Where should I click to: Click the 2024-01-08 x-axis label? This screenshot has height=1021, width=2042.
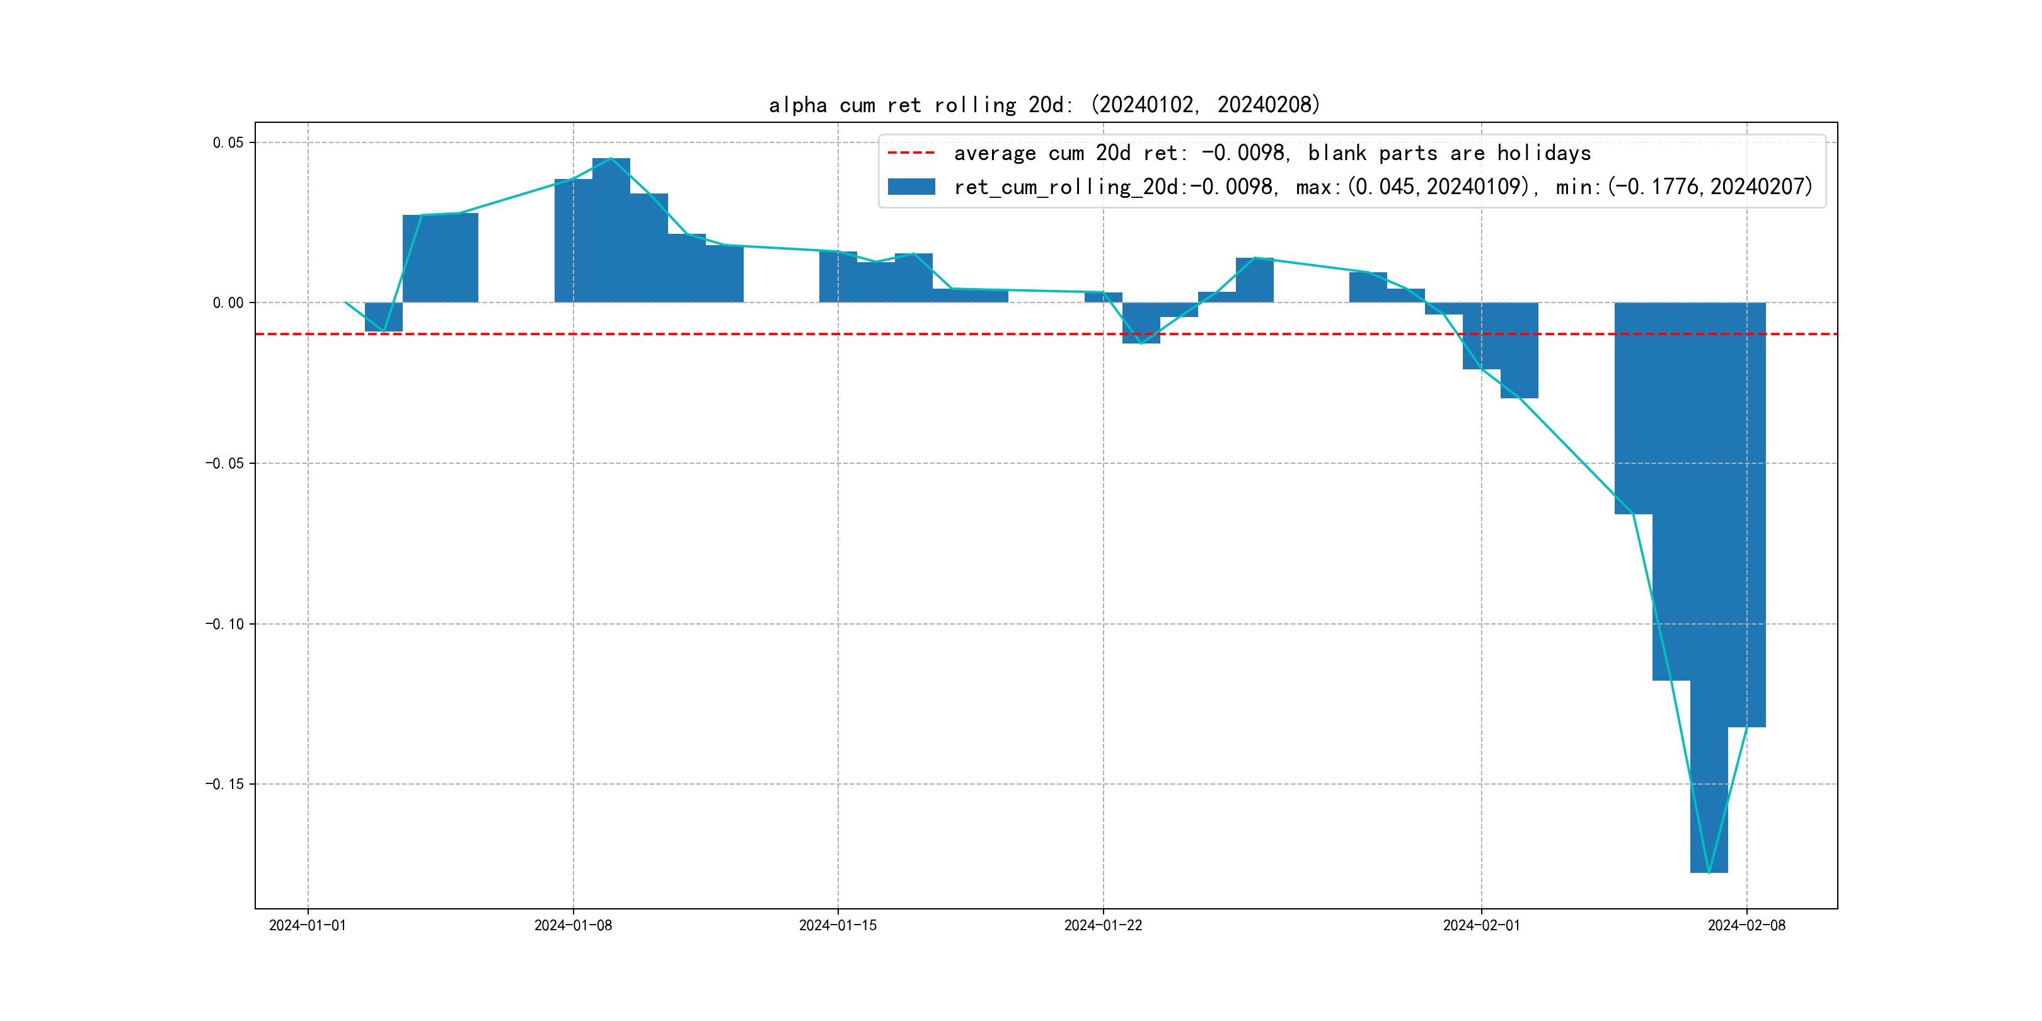coord(573,925)
